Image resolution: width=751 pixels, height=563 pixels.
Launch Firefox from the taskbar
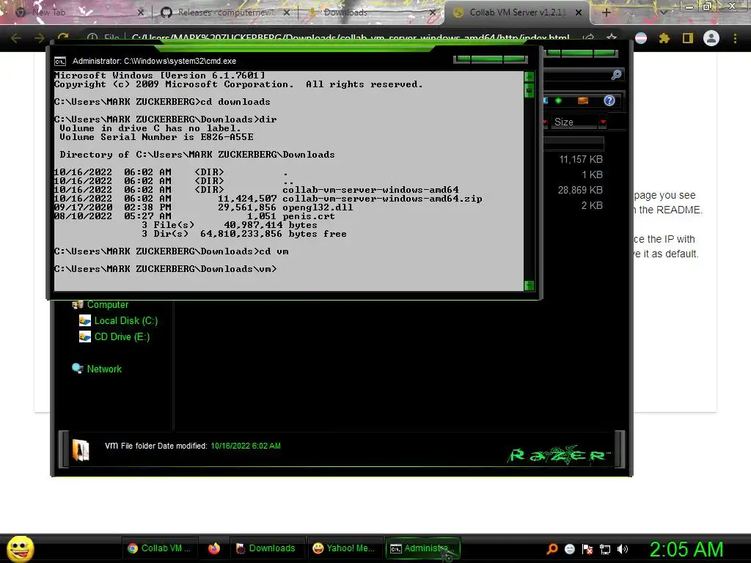pos(213,548)
